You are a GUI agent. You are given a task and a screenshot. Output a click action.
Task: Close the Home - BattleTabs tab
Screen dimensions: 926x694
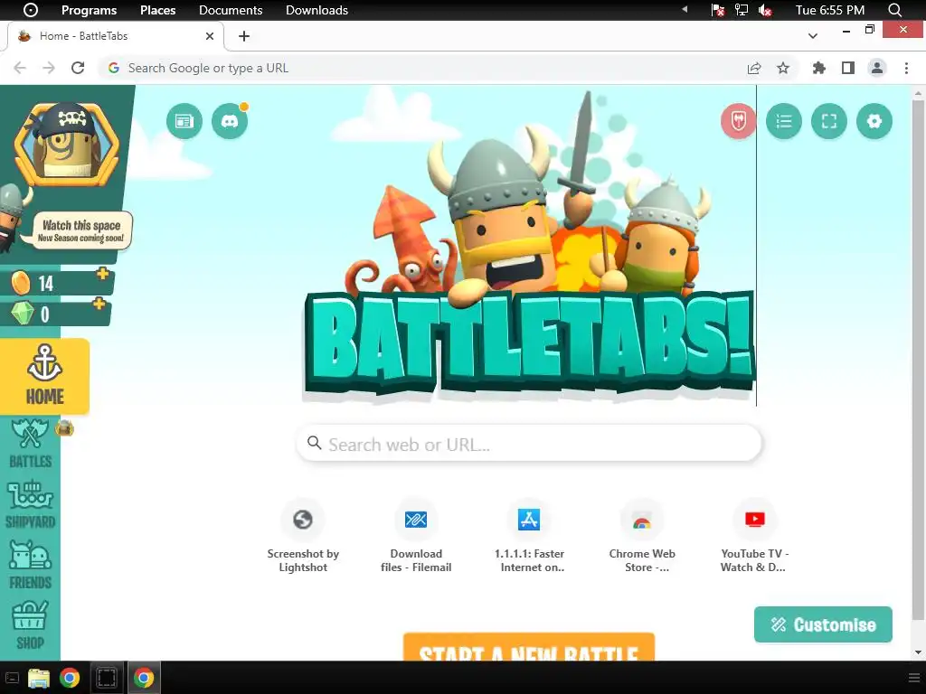210,36
